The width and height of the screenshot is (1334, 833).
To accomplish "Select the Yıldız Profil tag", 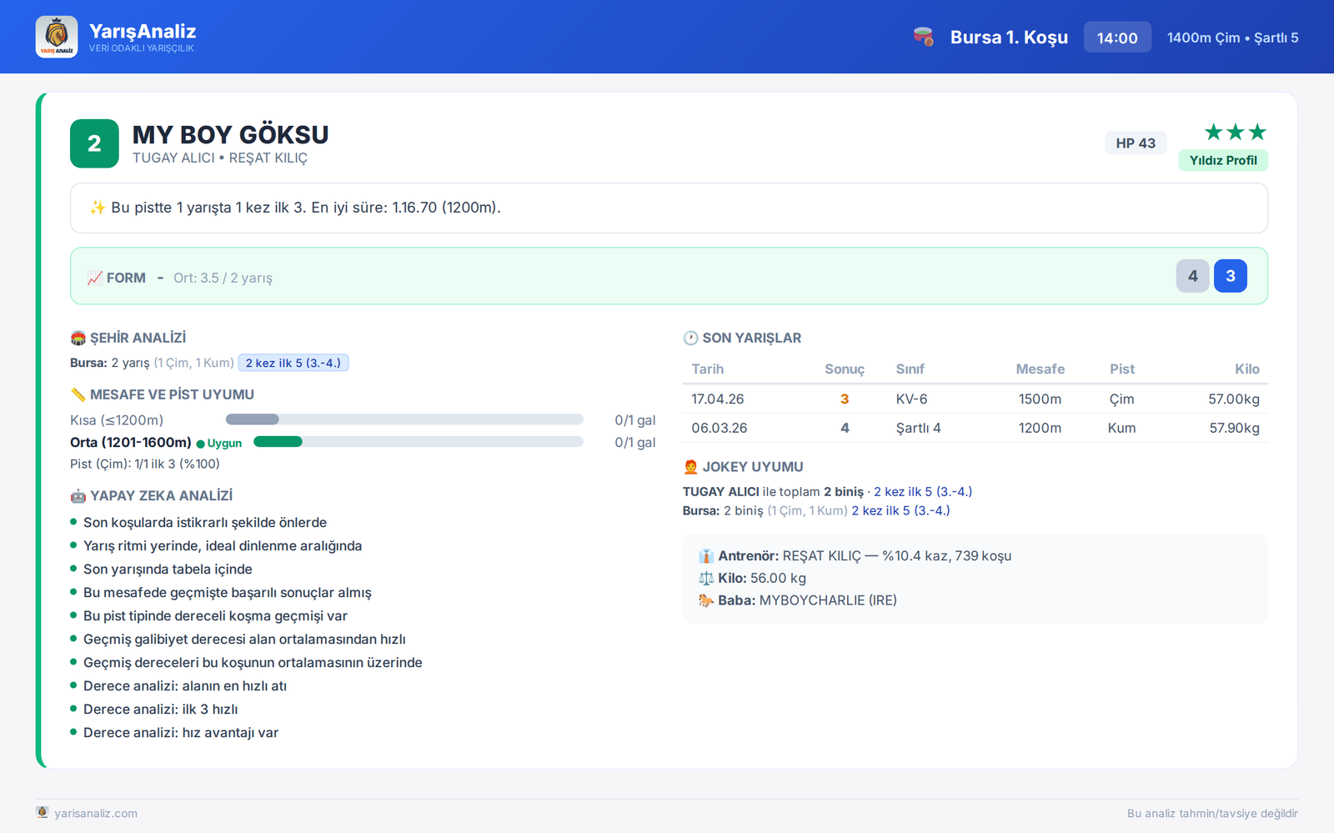I will [1223, 160].
